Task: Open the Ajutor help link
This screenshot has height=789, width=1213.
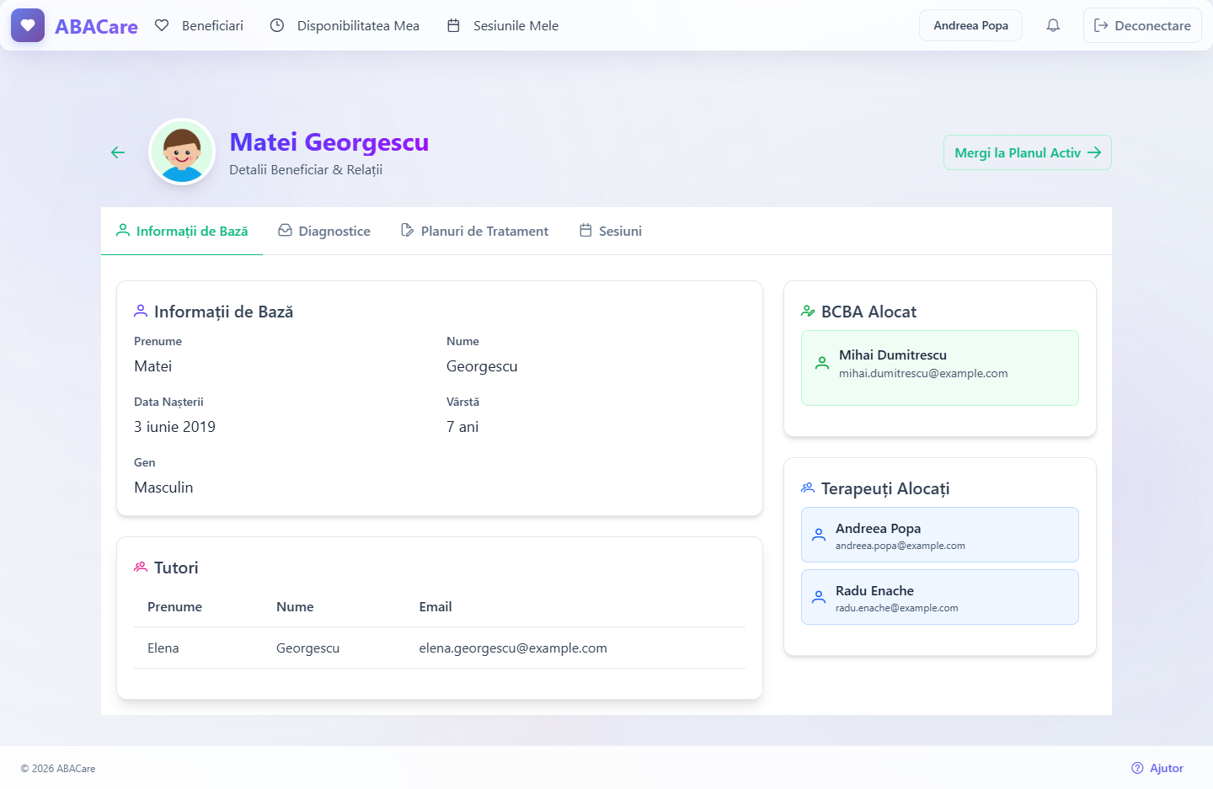Action: click(1157, 768)
